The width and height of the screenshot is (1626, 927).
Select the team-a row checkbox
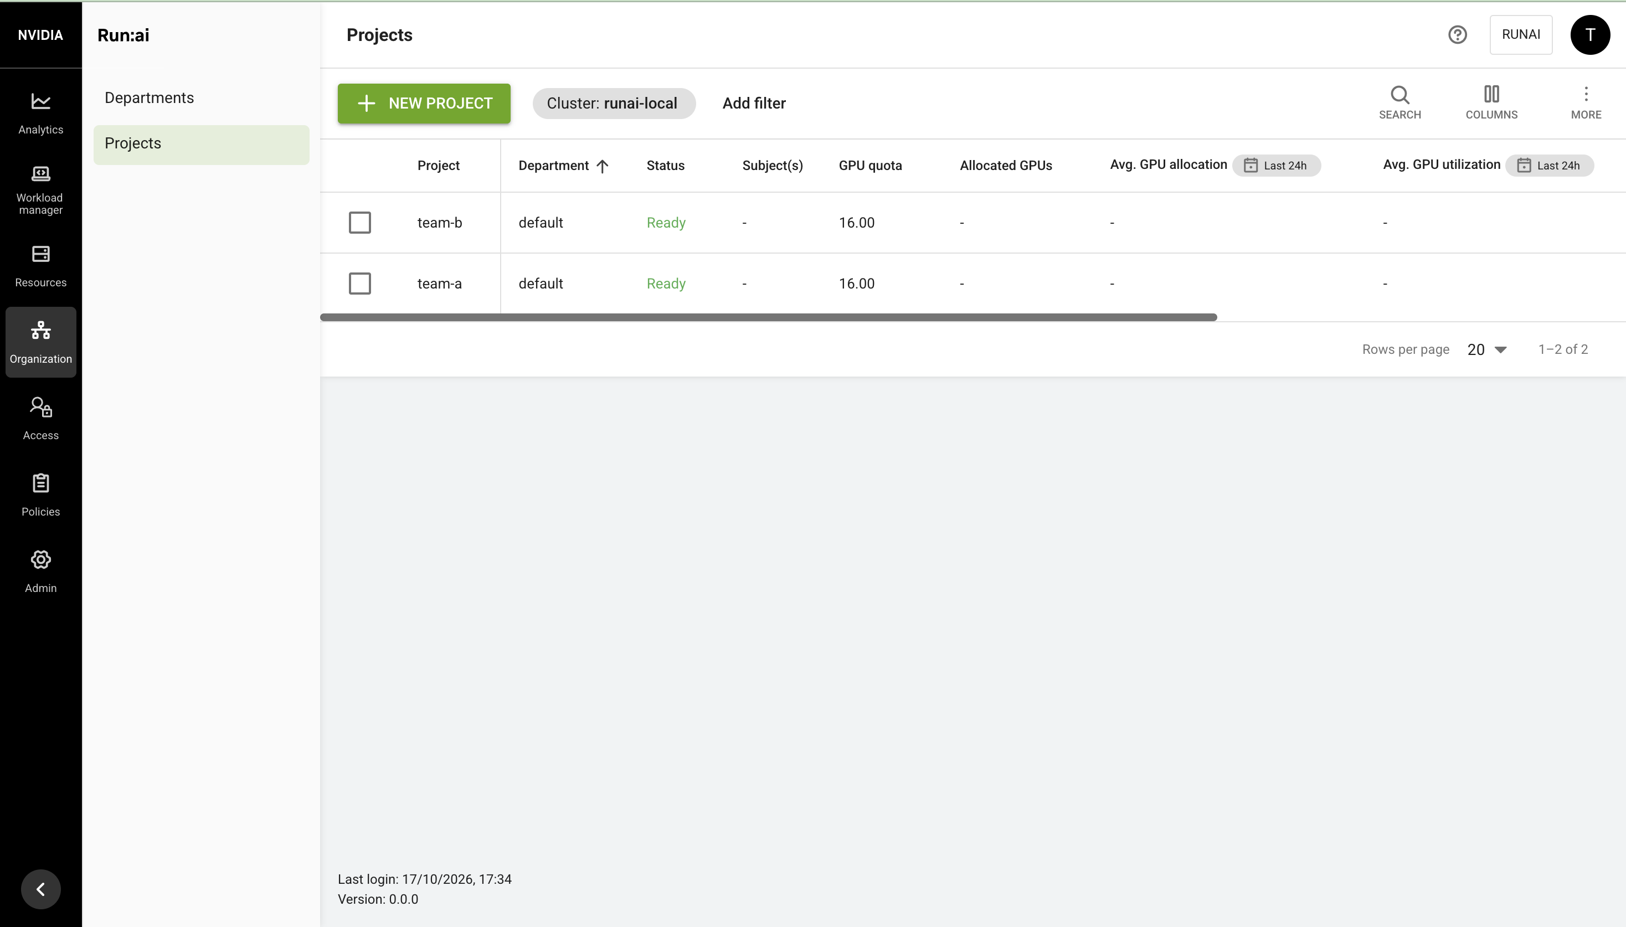point(360,284)
